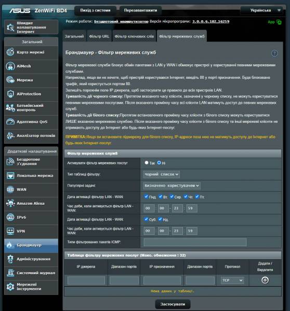The height and width of the screenshot is (311, 290).
Task: Click the ASUS logo
Action: click(20, 10)
